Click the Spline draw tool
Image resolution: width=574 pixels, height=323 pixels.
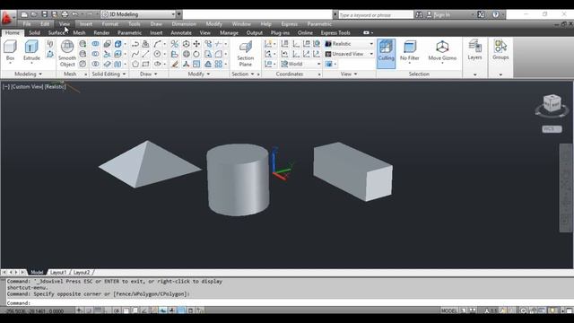[135, 54]
